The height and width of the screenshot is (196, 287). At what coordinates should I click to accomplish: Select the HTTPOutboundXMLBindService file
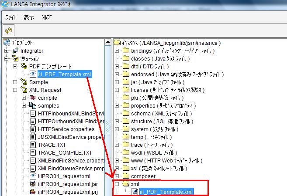pos(71,122)
